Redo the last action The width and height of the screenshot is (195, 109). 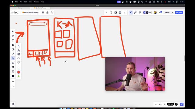(13, 86)
